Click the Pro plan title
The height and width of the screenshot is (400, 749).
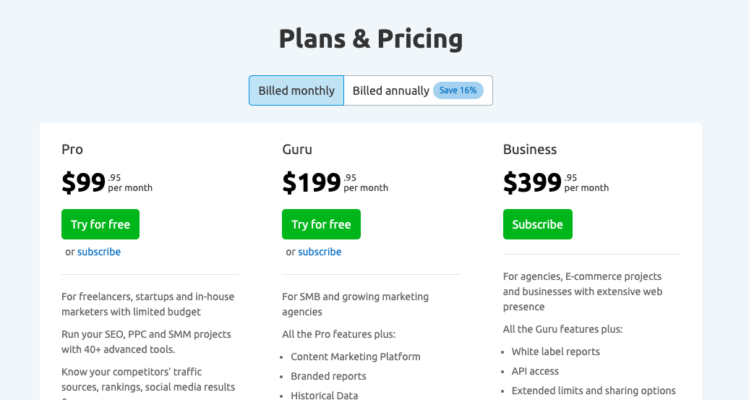(x=72, y=150)
